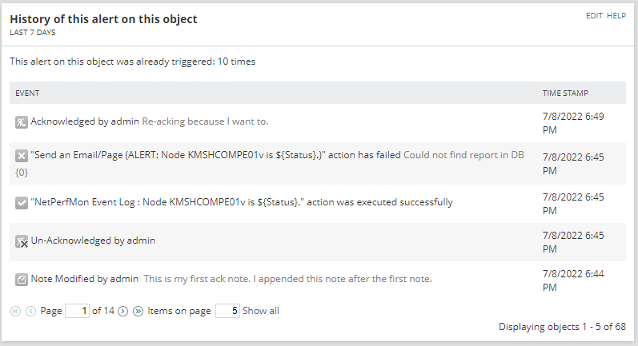Screen dimensions: 638x346
Task: Click the EVENT column header
Action: (28, 93)
